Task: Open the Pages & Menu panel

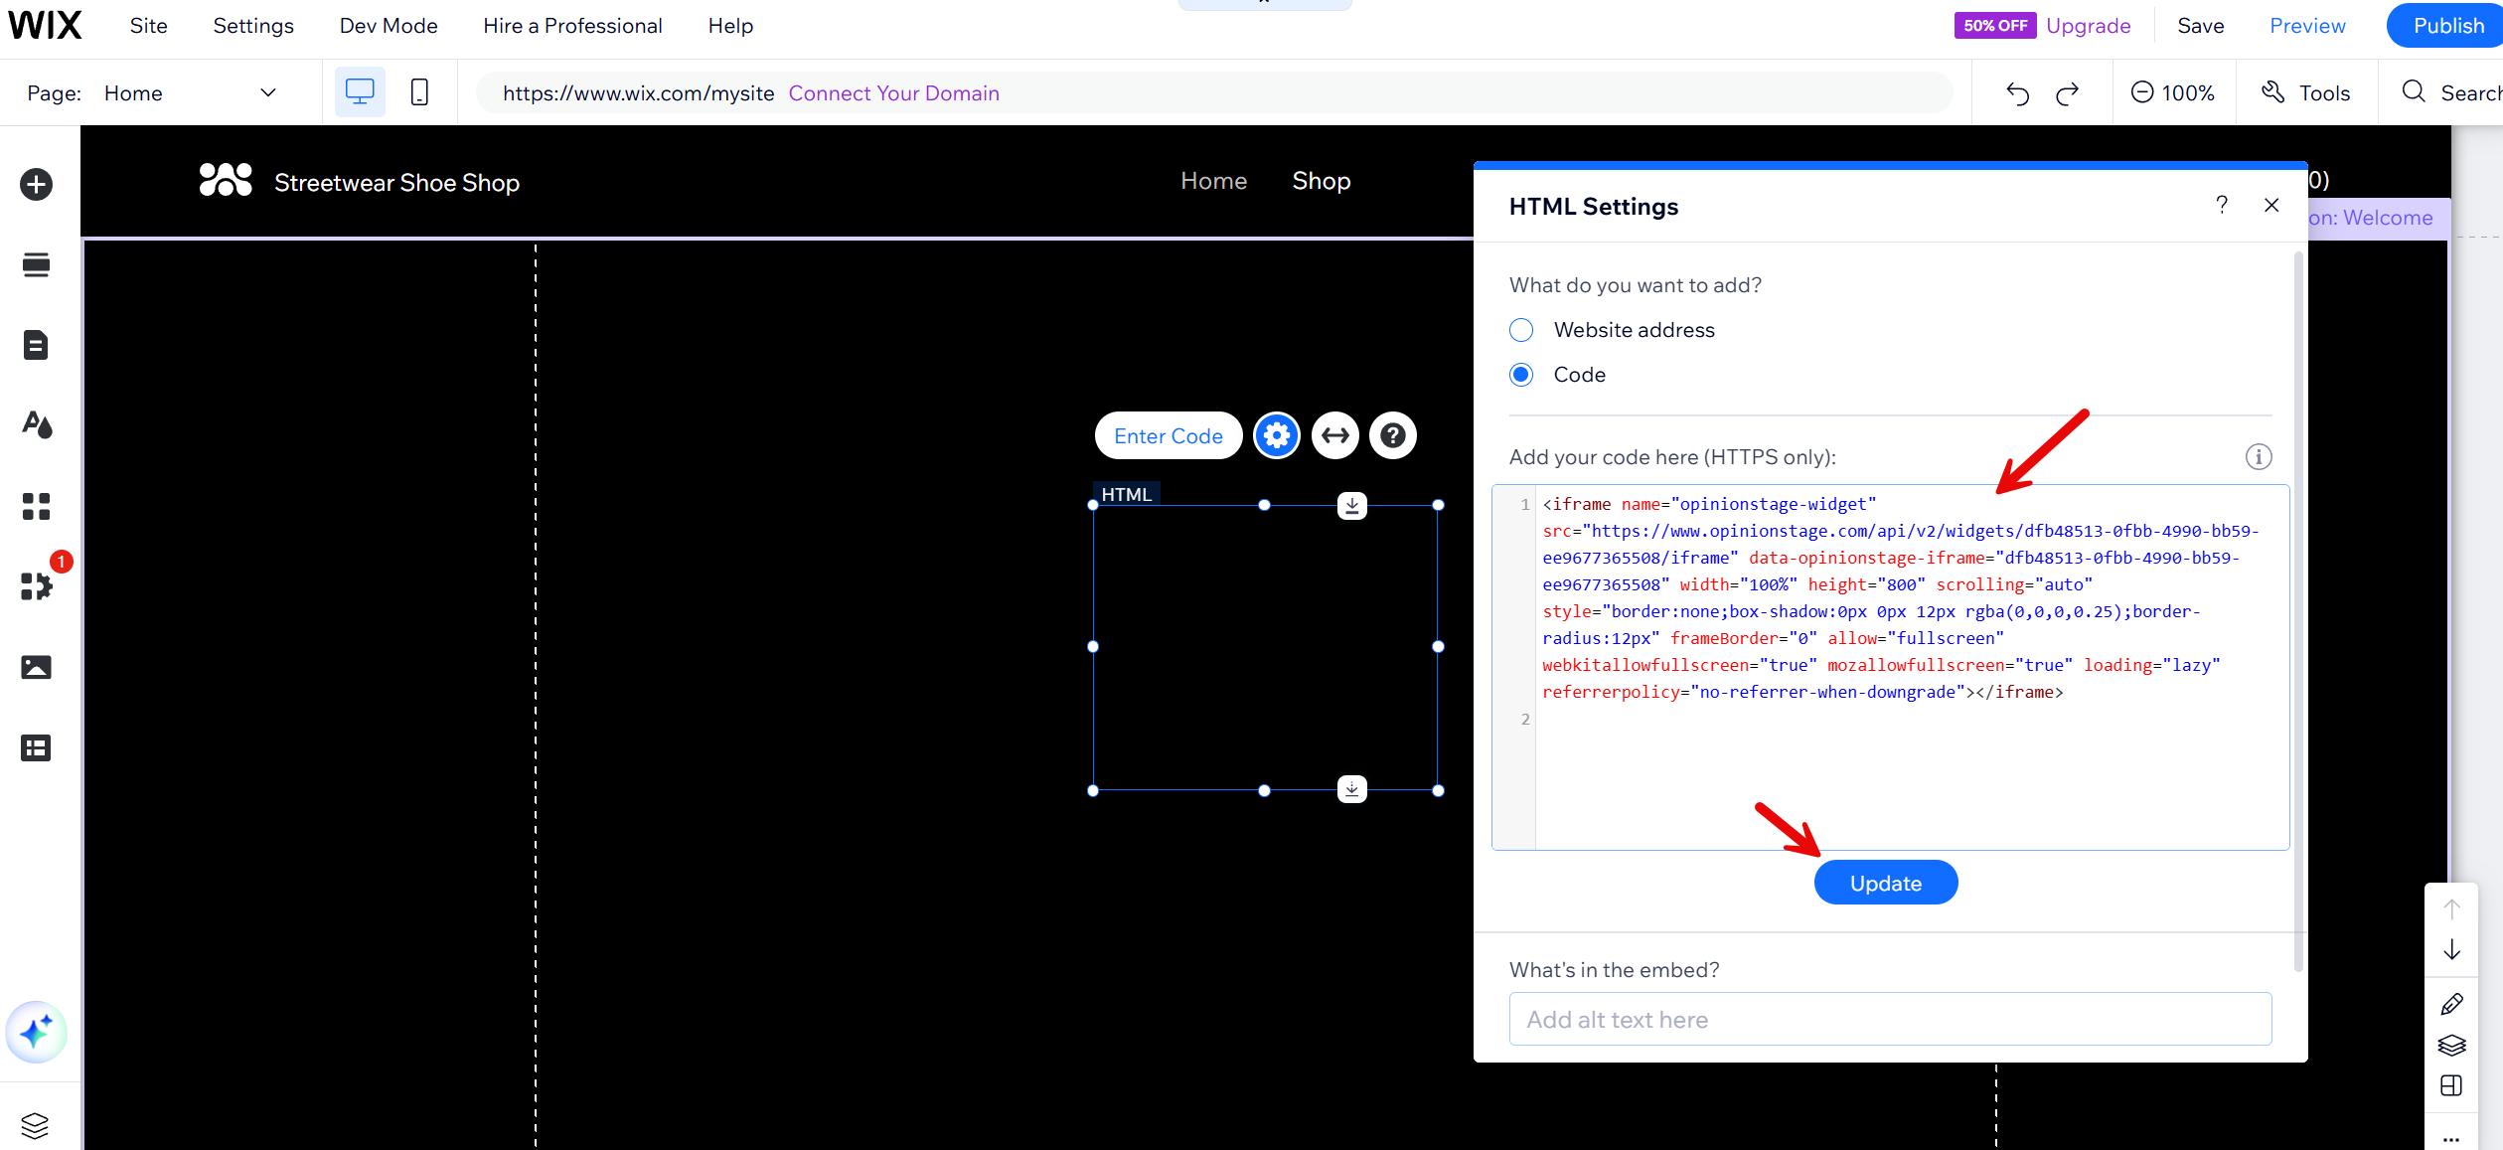Action: 36,344
